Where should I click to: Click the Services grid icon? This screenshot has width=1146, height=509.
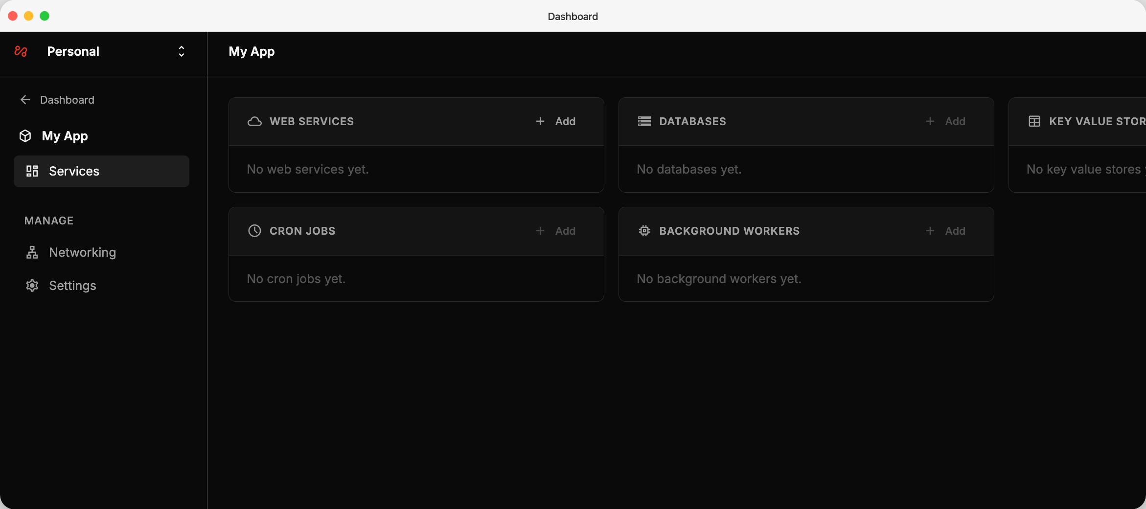pyautogui.click(x=32, y=171)
